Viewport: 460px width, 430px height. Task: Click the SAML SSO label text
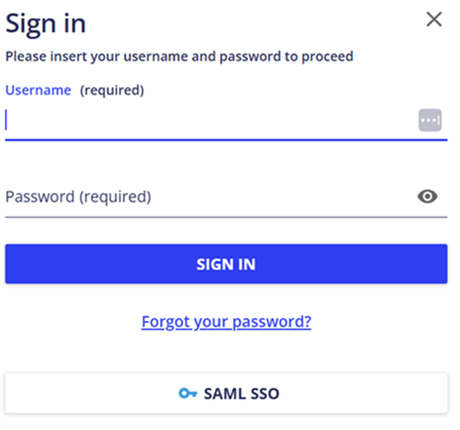coord(242,394)
